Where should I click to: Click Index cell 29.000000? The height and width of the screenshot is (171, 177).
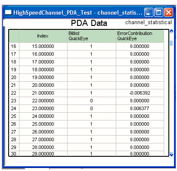pyautogui.click(x=43, y=154)
